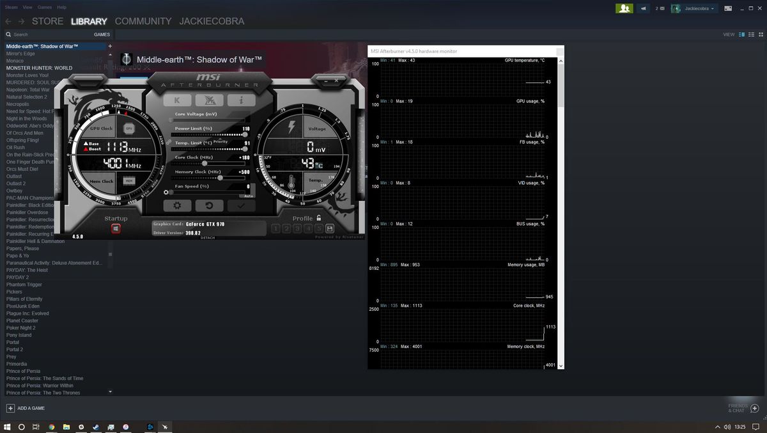Reset overclock settings with the circular arrow icon
This screenshot has width=767, height=433.
coord(209,205)
